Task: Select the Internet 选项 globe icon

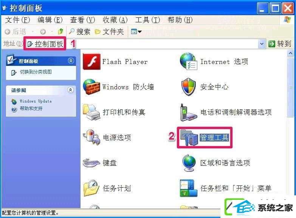Action: tap(189, 61)
